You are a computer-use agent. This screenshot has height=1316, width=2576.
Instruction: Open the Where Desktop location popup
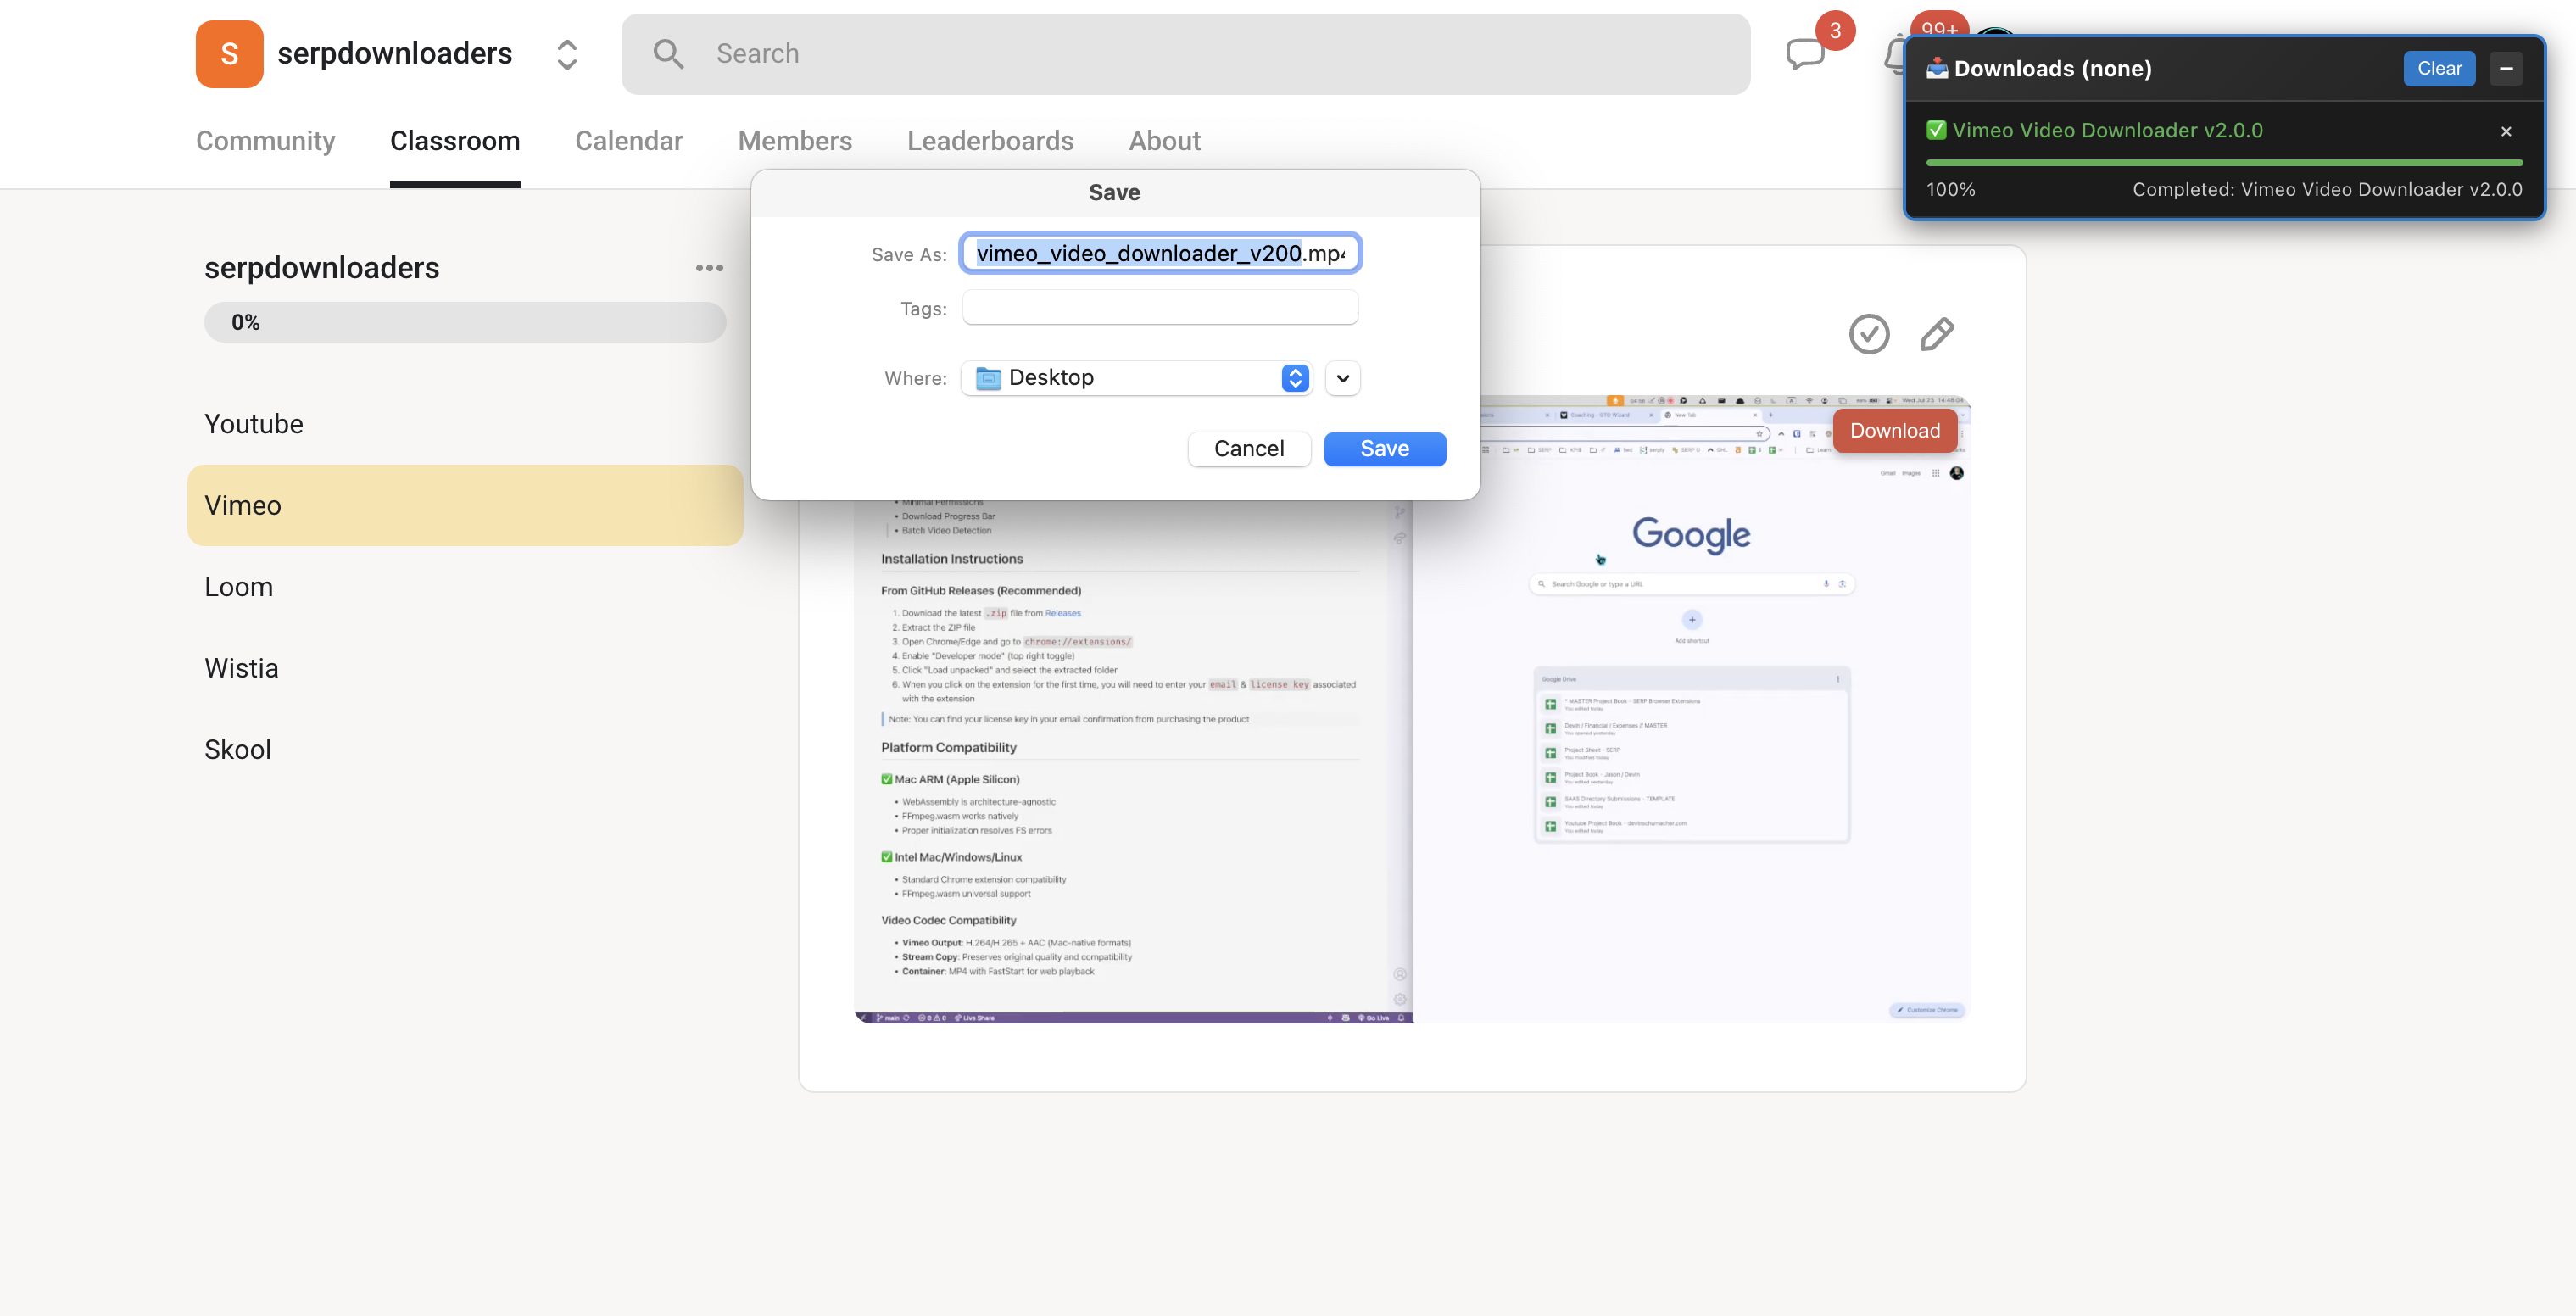pyautogui.click(x=1136, y=378)
